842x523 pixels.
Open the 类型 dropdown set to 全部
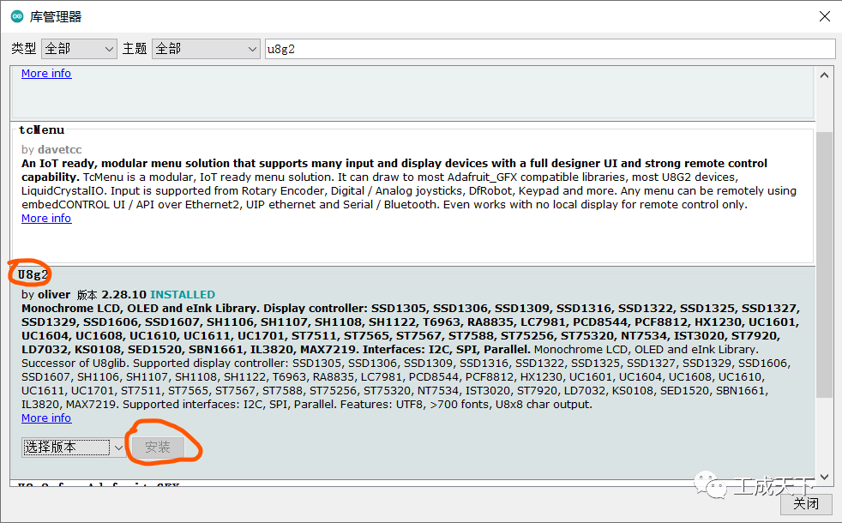[x=79, y=49]
